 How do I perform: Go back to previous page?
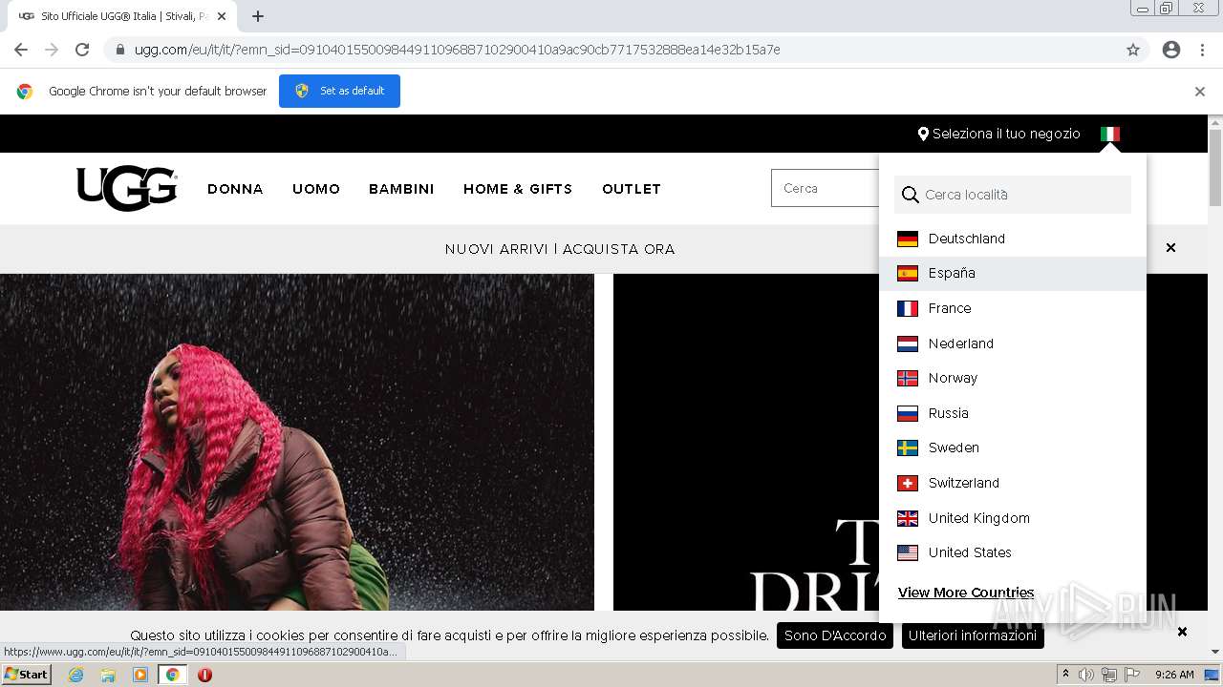[x=21, y=50]
